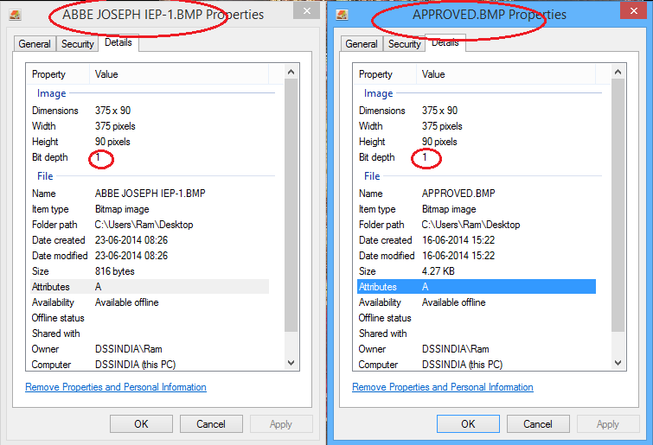
Task: Click Property column header in ABBE JOSEPH IEP-1.BMP window
Action: [58, 74]
